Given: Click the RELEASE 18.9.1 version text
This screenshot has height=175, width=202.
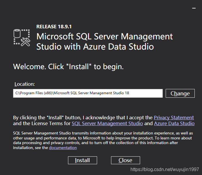Looking at the screenshot, I should (54, 27).
